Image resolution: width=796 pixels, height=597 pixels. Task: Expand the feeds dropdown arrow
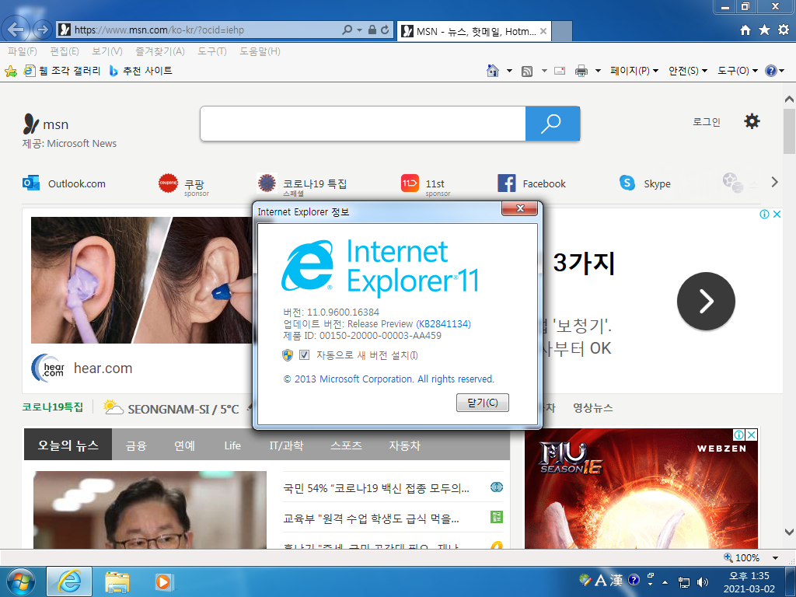[544, 71]
